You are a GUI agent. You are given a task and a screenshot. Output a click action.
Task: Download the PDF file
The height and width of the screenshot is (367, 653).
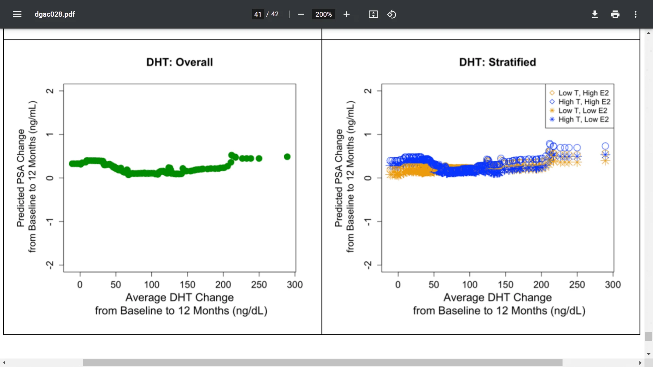click(595, 14)
